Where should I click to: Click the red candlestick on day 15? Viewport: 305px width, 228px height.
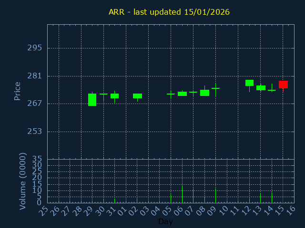283,85
